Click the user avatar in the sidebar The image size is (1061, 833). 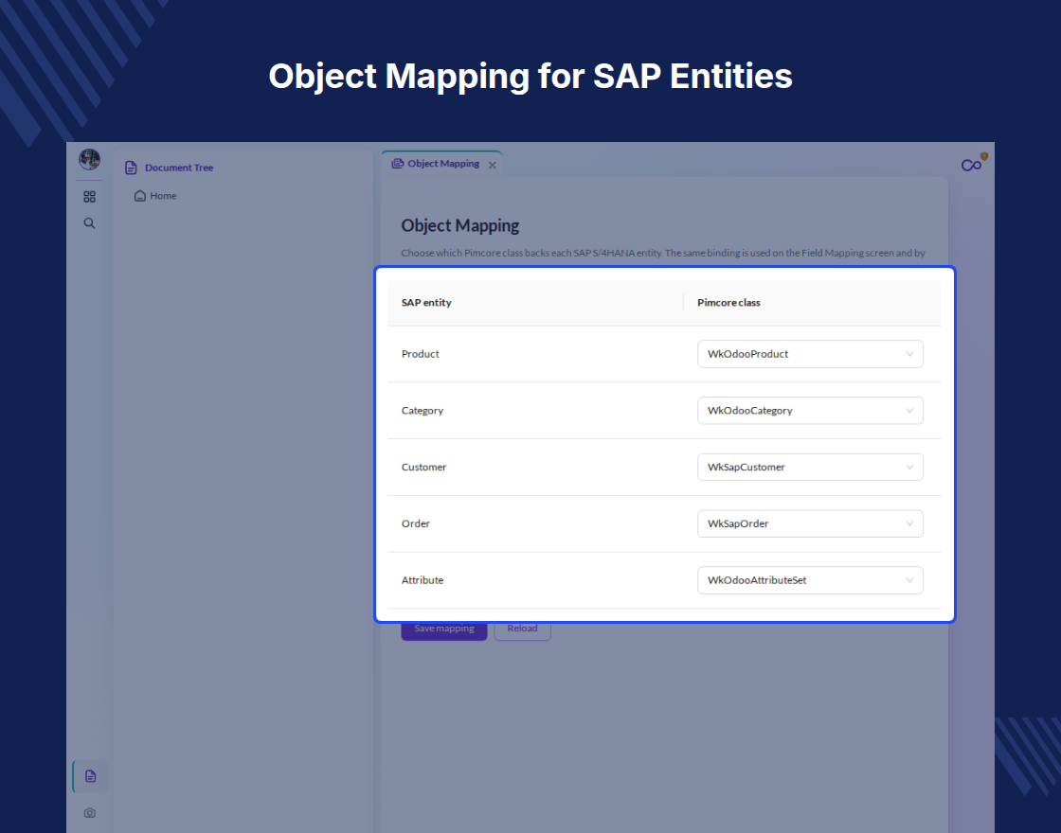(89, 160)
